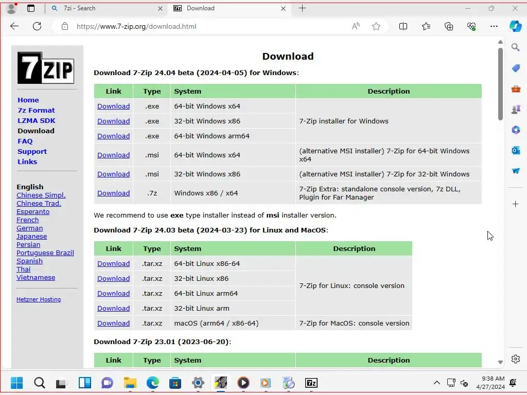
Task: Switch language to French
Action: (x=28, y=220)
